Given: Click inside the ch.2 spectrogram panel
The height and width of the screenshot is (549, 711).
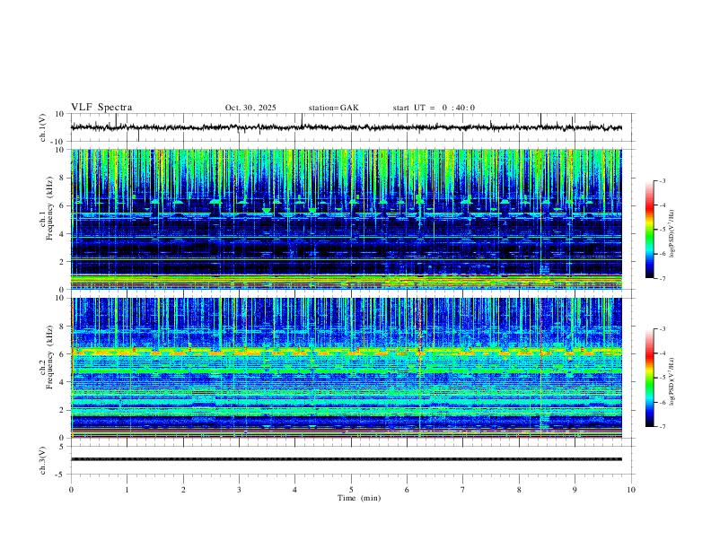Looking at the screenshot, I should click(x=347, y=368).
